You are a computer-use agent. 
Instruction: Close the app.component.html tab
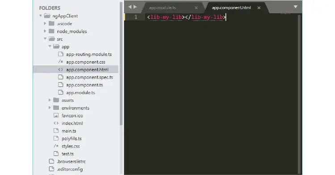(259, 8)
